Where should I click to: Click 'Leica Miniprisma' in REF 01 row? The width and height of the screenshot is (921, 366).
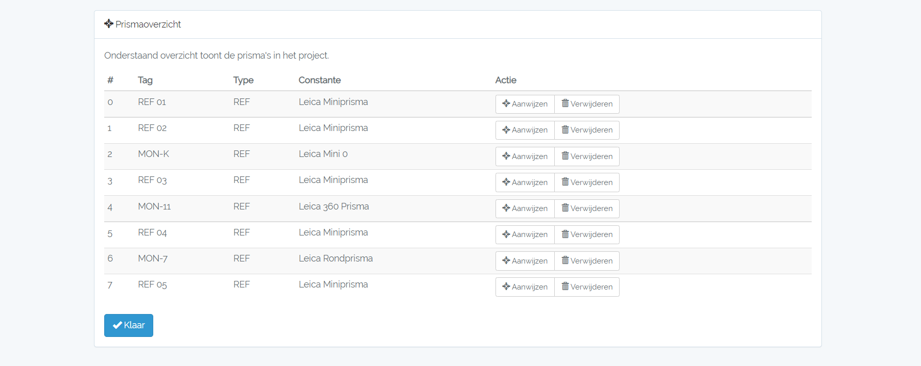point(333,102)
